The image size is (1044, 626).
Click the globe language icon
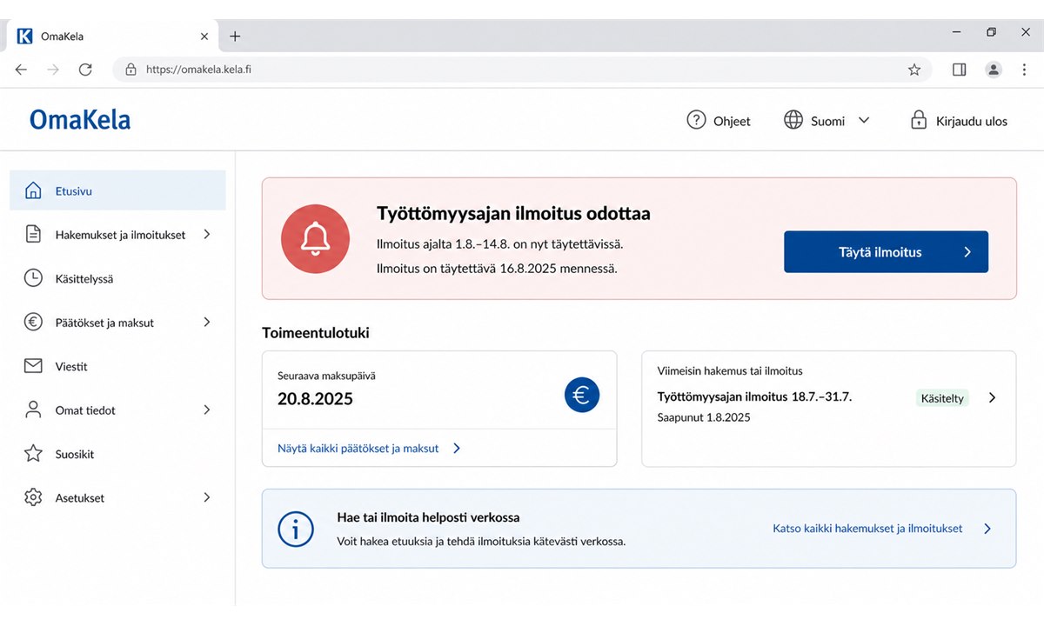point(793,120)
